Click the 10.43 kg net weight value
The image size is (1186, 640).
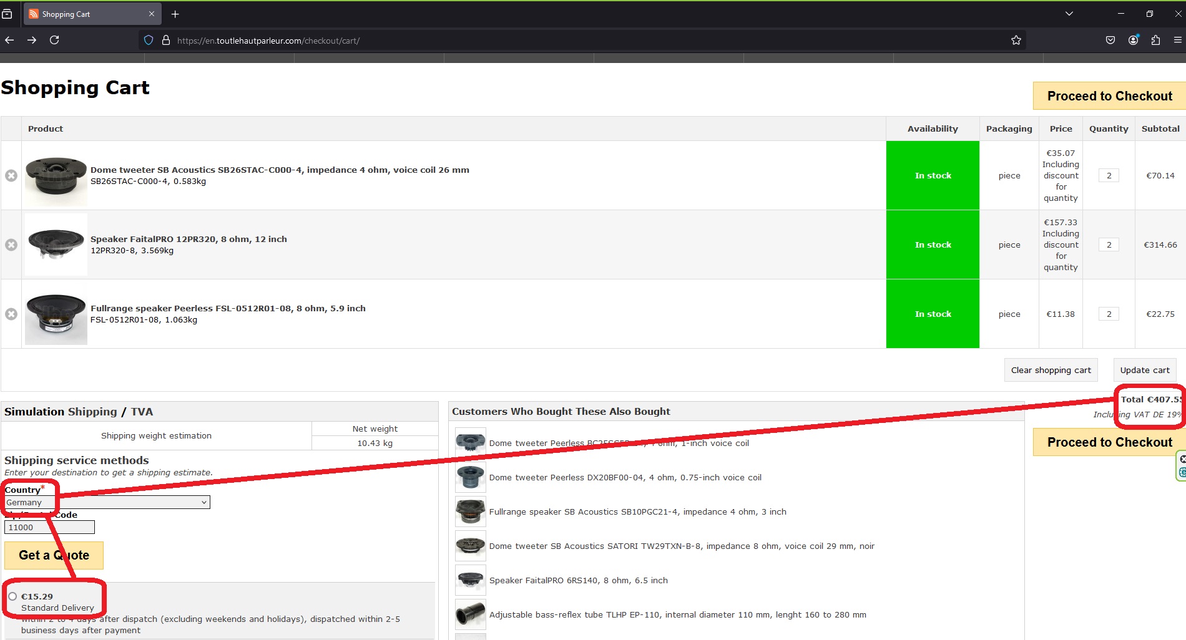pos(375,443)
